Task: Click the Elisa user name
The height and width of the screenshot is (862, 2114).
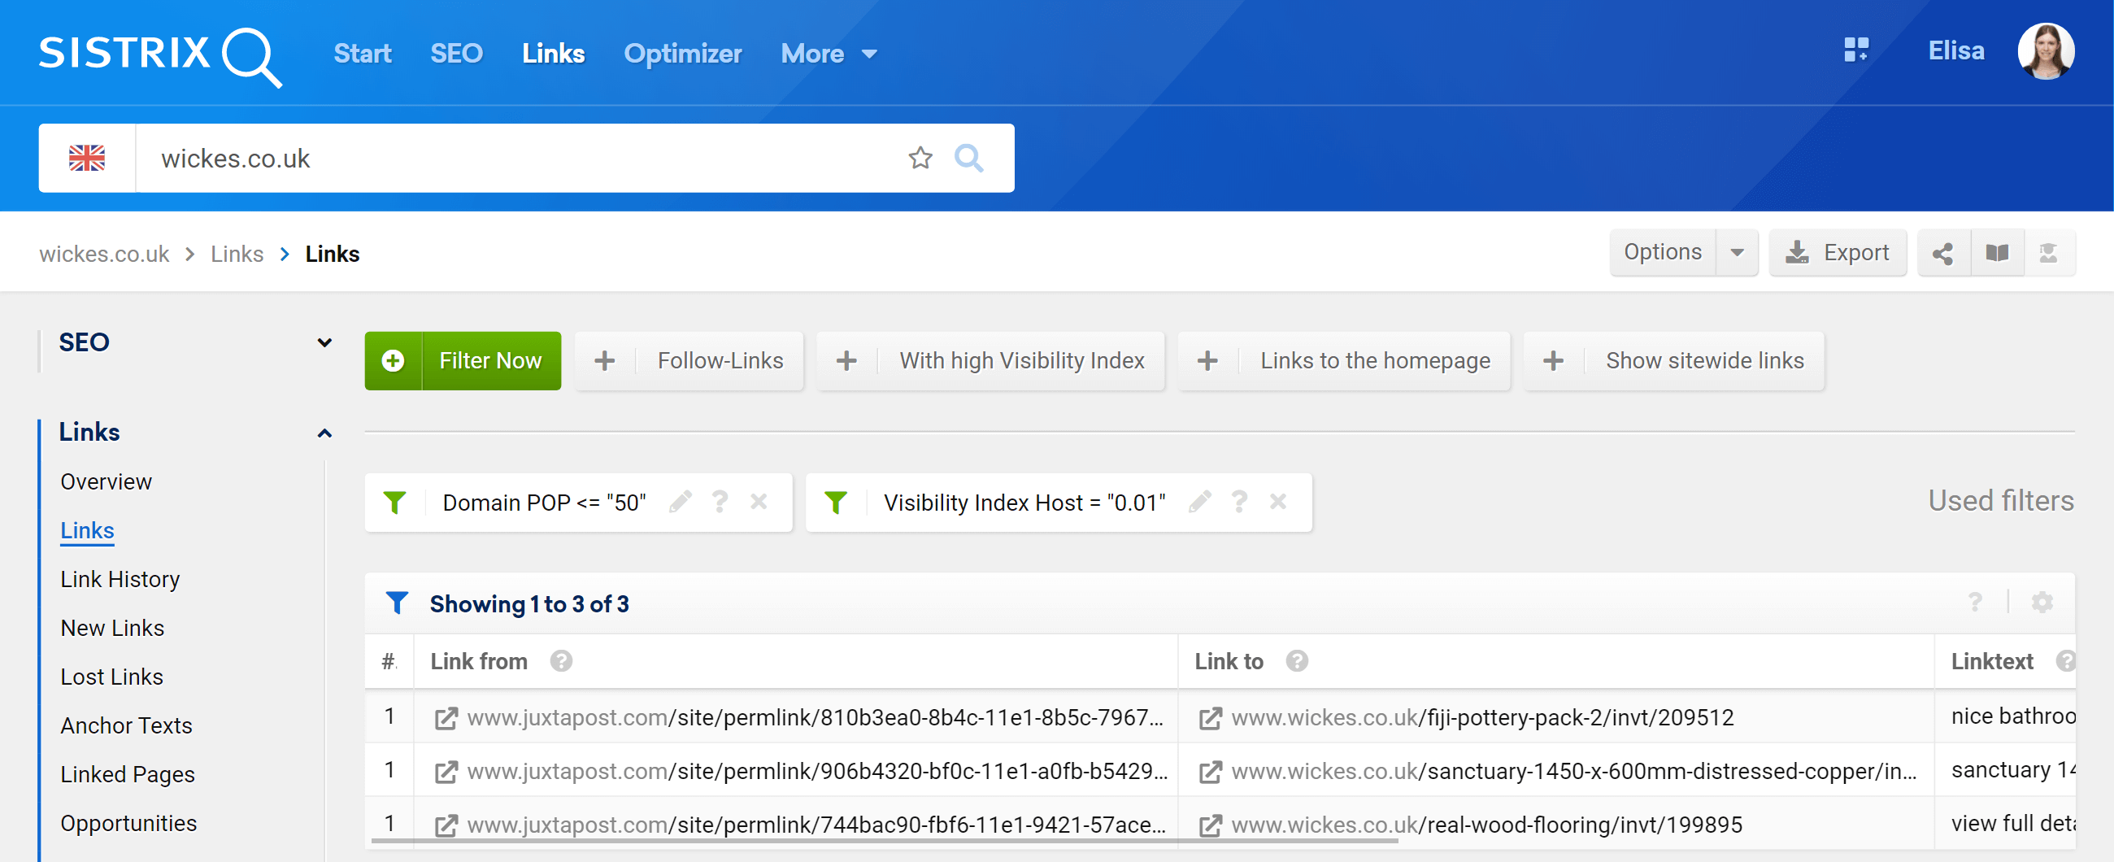Action: point(1955,51)
